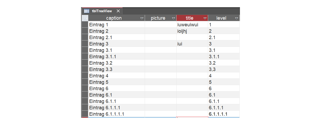321x125 pixels.
Task: Click the title cell containing iuweuiwui
Action: pos(192,25)
